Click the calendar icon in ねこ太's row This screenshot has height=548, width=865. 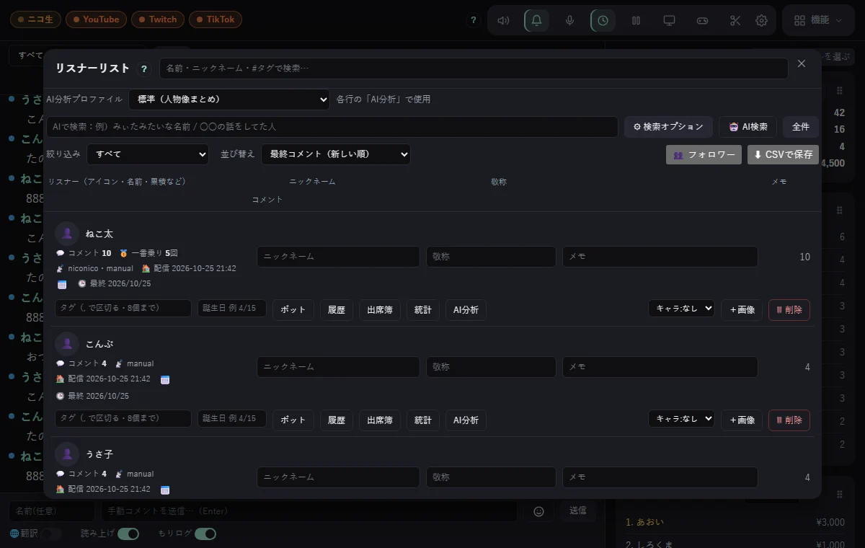tap(62, 284)
